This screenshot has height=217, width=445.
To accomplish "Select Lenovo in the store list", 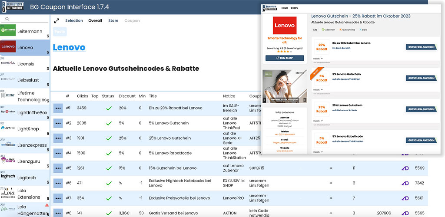I will coord(25,48).
